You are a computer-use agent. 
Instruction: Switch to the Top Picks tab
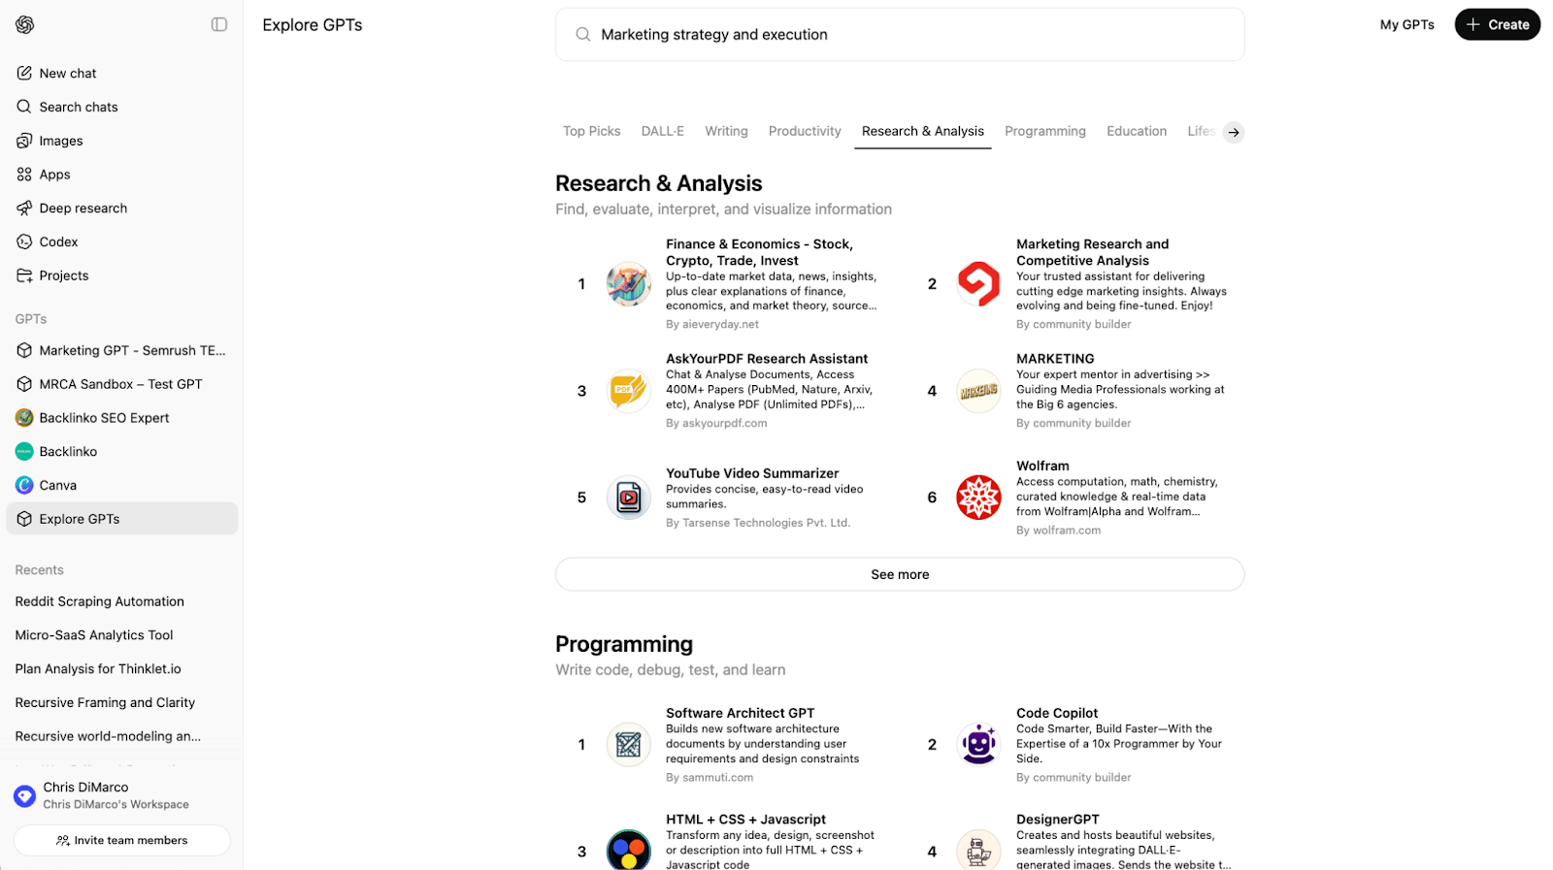click(x=591, y=131)
